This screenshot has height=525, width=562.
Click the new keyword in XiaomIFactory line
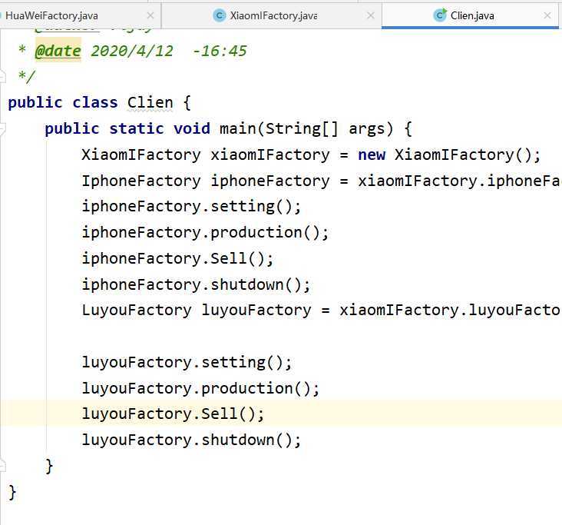[372, 155]
